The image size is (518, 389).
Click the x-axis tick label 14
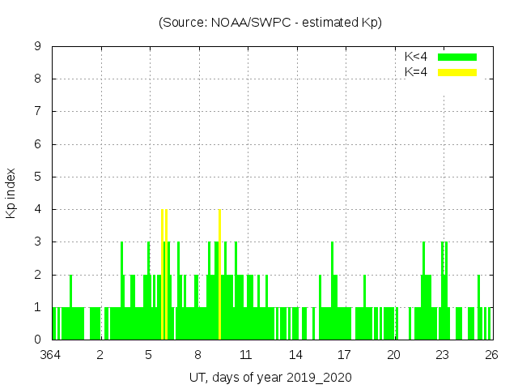(295, 354)
